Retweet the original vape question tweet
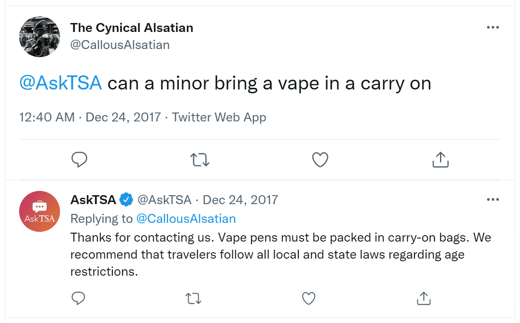The height and width of the screenshot is (323, 520). coord(200,160)
